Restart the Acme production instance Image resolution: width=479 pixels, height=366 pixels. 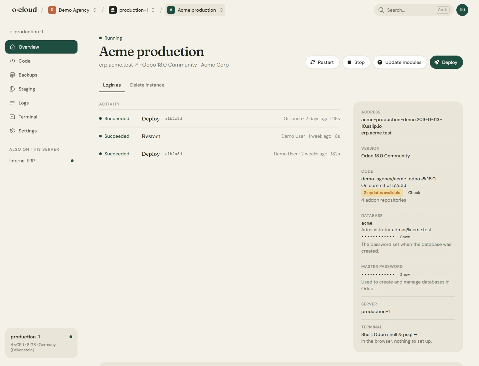click(x=322, y=62)
